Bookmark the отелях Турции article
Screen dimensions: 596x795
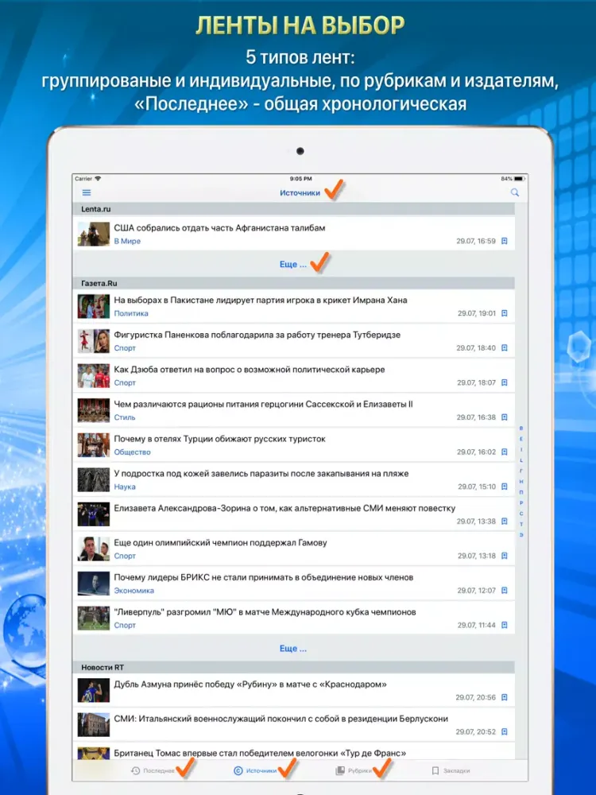(x=505, y=452)
